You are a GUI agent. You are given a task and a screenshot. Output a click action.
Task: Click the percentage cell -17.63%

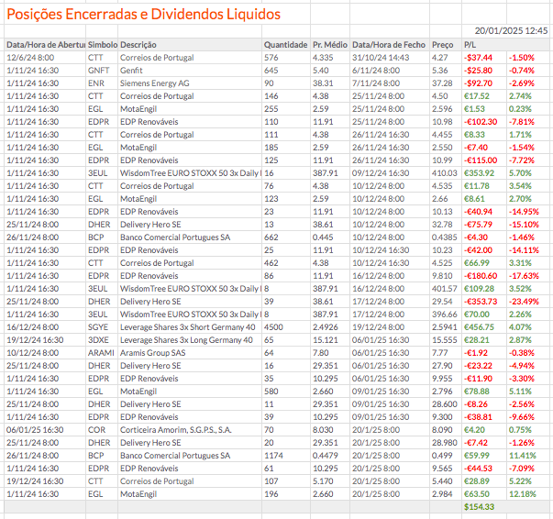tap(524, 276)
